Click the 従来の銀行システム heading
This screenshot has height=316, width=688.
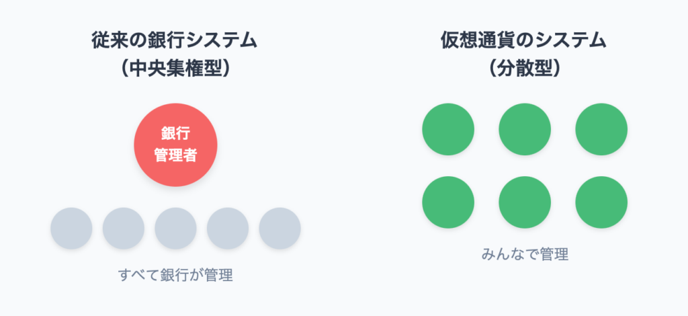click(x=175, y=42)
